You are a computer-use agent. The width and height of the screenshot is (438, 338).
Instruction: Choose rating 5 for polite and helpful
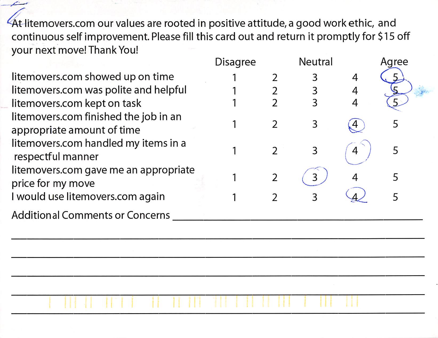click(x=395, y=90)
